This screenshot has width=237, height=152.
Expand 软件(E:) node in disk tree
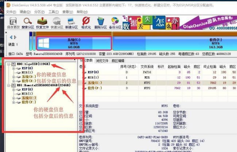[x=13, y=81]
